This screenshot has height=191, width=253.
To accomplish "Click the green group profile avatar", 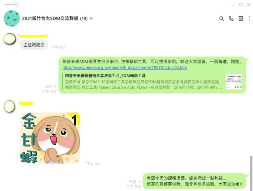I will (12, 18).
